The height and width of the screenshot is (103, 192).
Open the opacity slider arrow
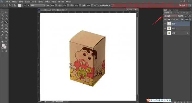(190, 16)
